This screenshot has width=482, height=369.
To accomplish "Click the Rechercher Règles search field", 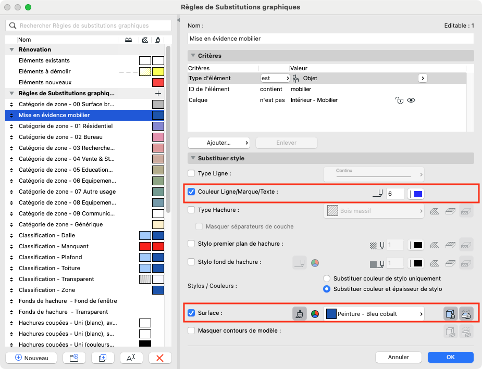I will [x=89, y=26].
